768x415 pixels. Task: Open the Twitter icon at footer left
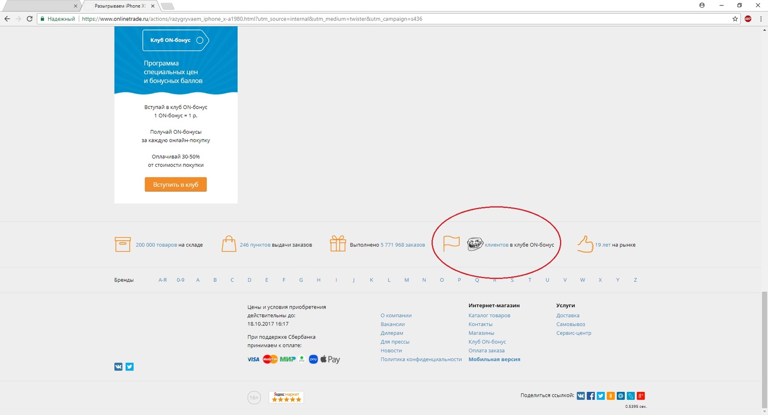tap(130, 367)
